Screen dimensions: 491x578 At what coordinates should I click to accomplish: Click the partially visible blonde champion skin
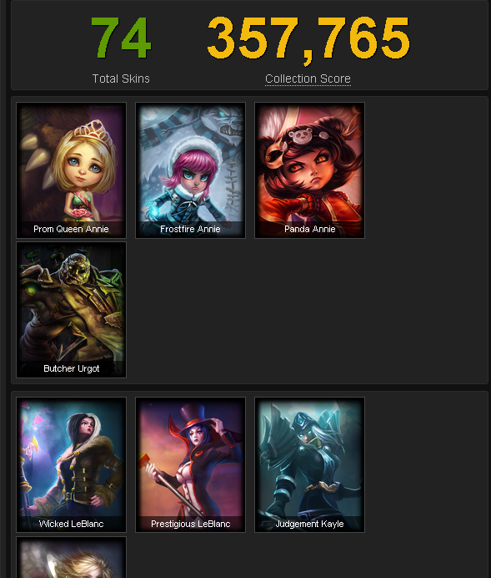click(71, 557)
